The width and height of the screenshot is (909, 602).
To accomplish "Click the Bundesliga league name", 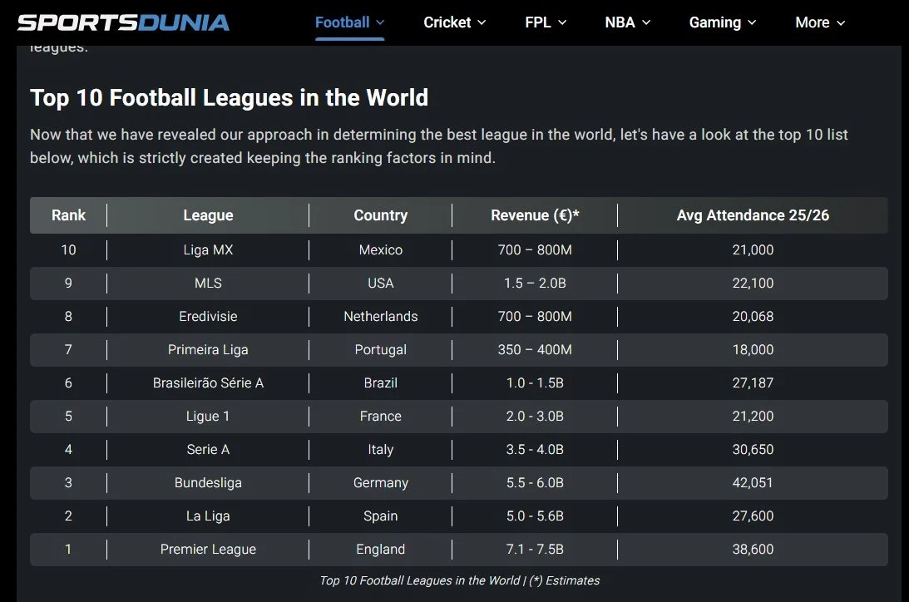I will (x=208, y=483).
